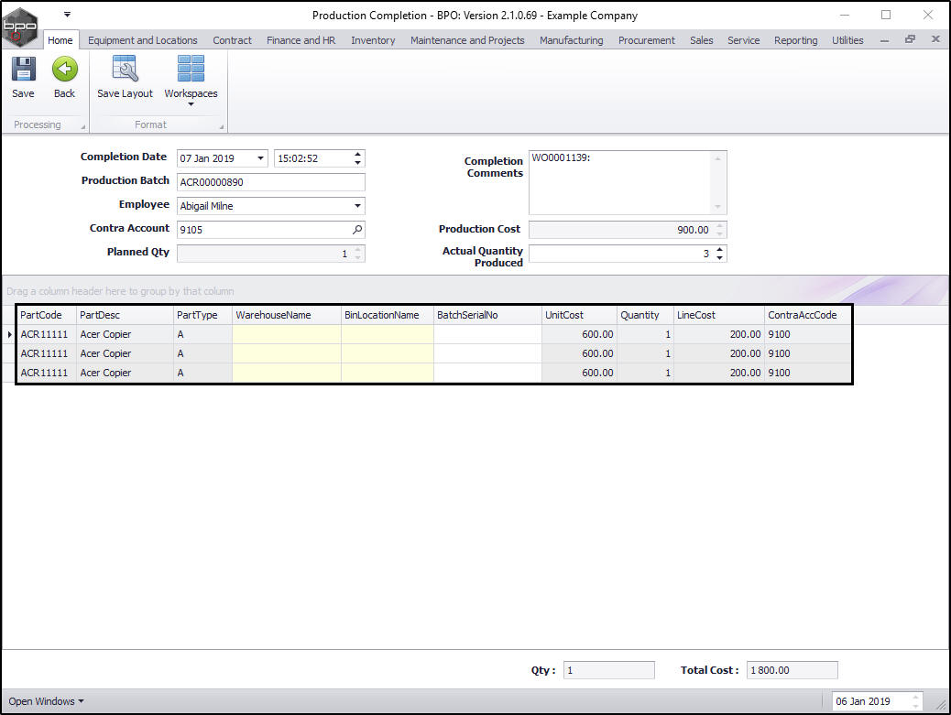951x715 pixels.
Task: Open the Maintenance and Projects tab
Action: click(467, 40)
